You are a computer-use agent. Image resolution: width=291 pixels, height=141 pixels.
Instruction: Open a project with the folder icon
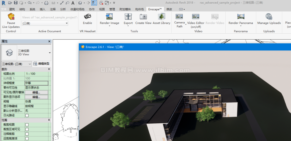coord(10,3)
